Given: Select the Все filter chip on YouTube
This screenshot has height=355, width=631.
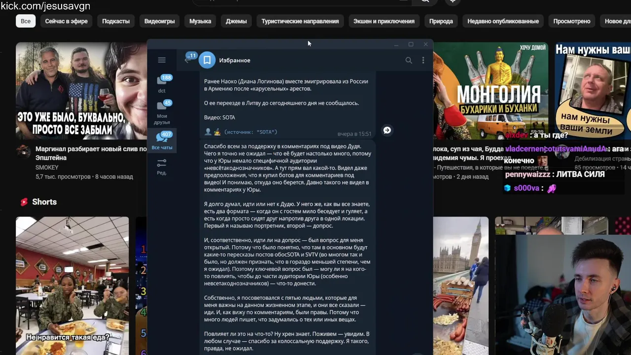Looking at the screenshot, I should 26,21.
